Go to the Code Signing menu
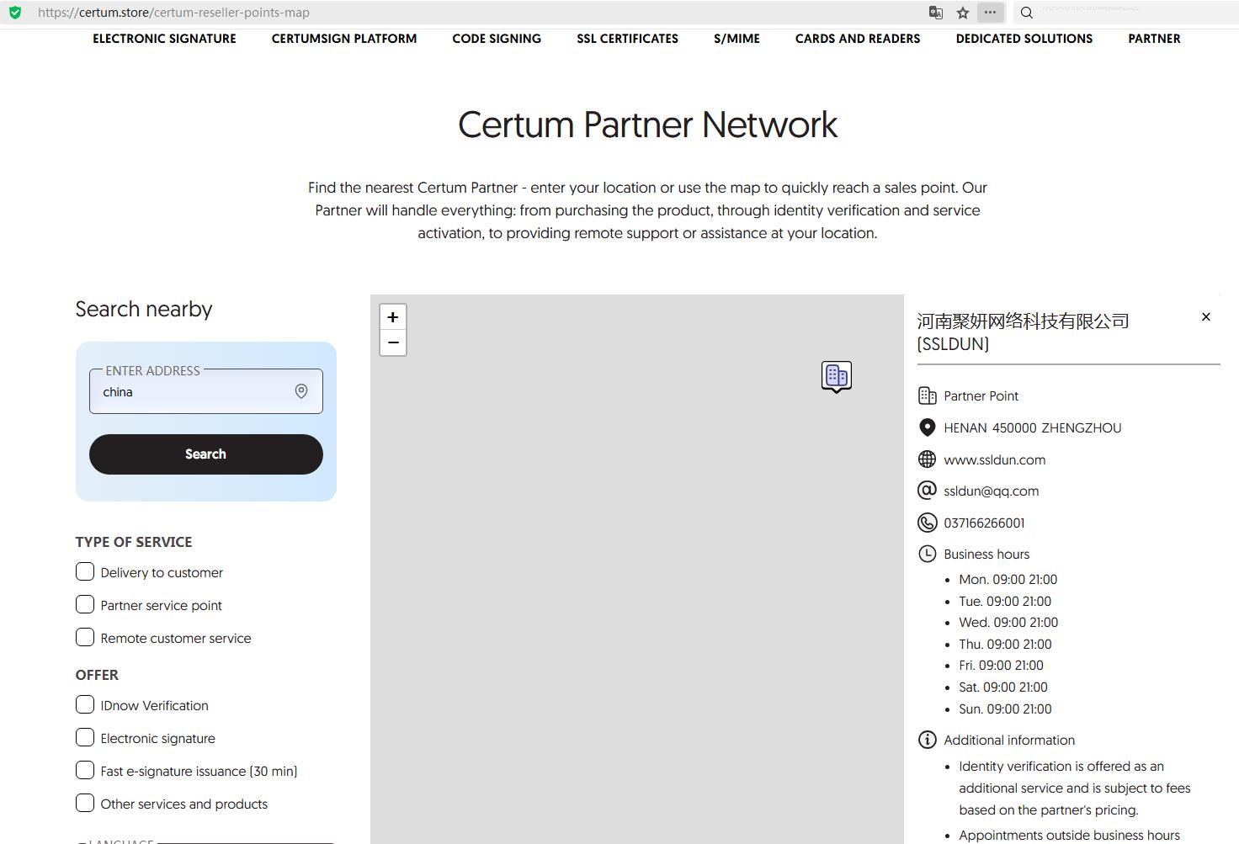 coord(497,39)
